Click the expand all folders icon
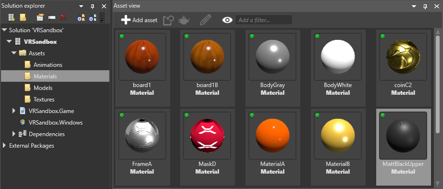Image resolution: width=443 pixels, height=189 pixels. [x=81, y=17]
